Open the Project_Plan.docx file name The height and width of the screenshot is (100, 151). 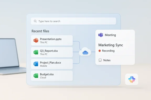(x=50, y=63)
